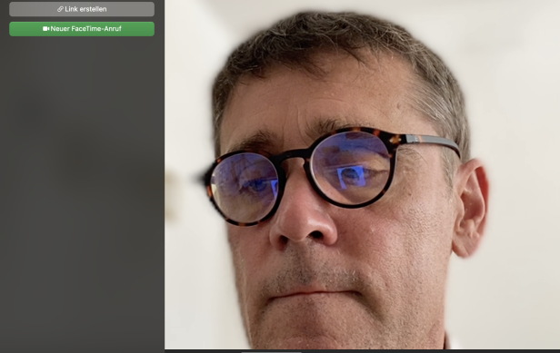Click the green sidebar button

pos(82,29)
